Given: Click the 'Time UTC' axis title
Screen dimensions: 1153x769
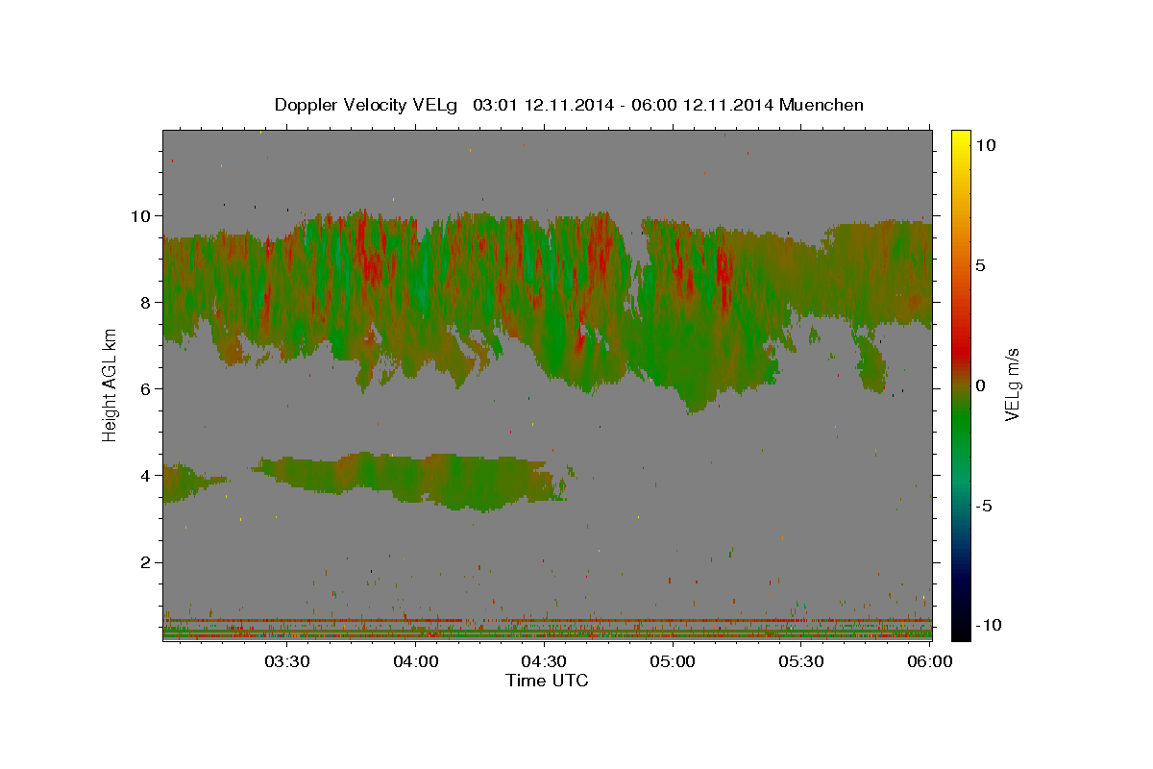Looking at the screenshot, I should pos(547,681).
